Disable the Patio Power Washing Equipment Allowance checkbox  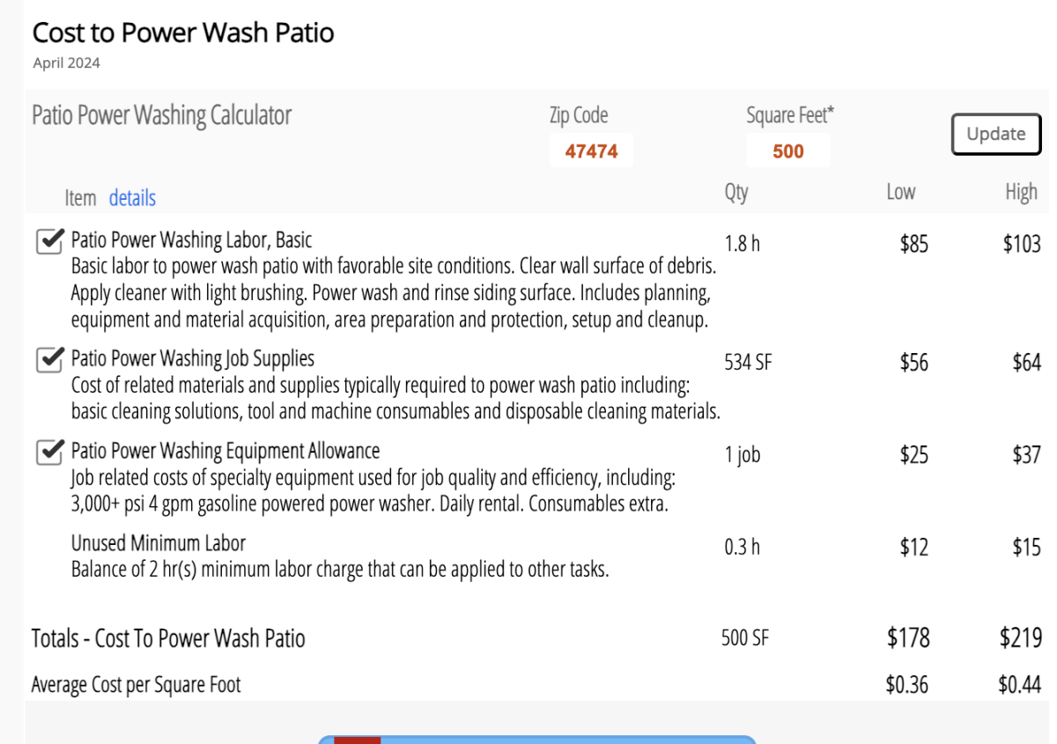coord(49,453)
